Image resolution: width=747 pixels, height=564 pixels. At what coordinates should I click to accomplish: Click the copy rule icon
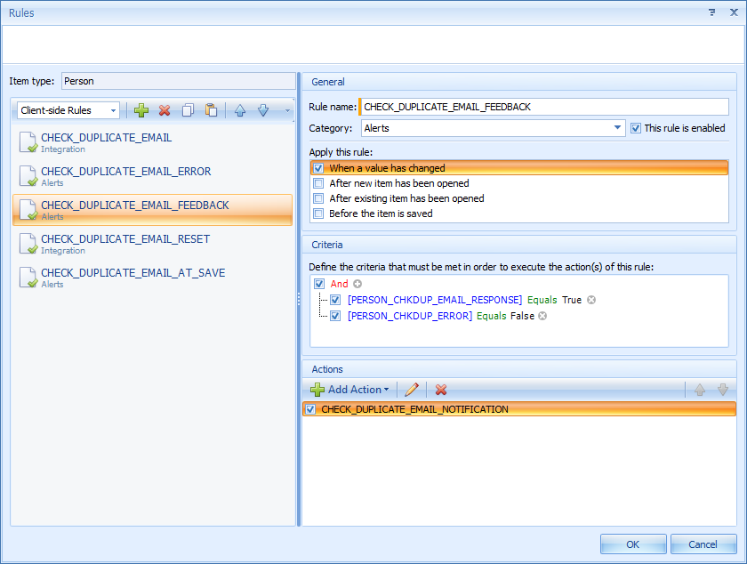pos(188,110)
